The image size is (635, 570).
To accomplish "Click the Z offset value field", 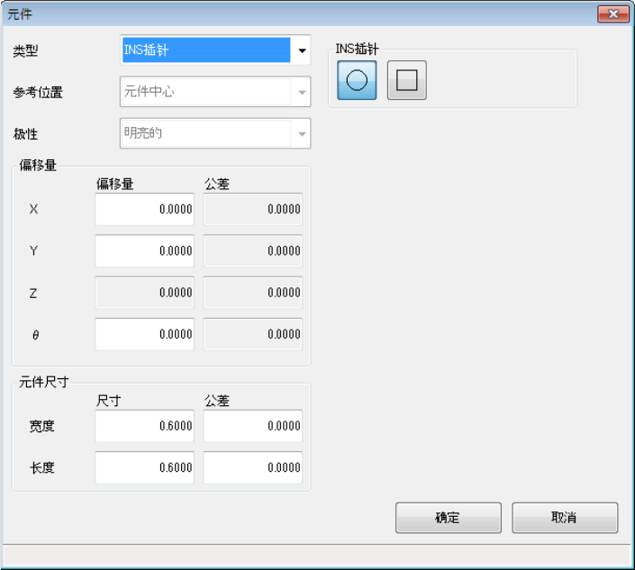I will pyautogui.click(x=145, y=293).
